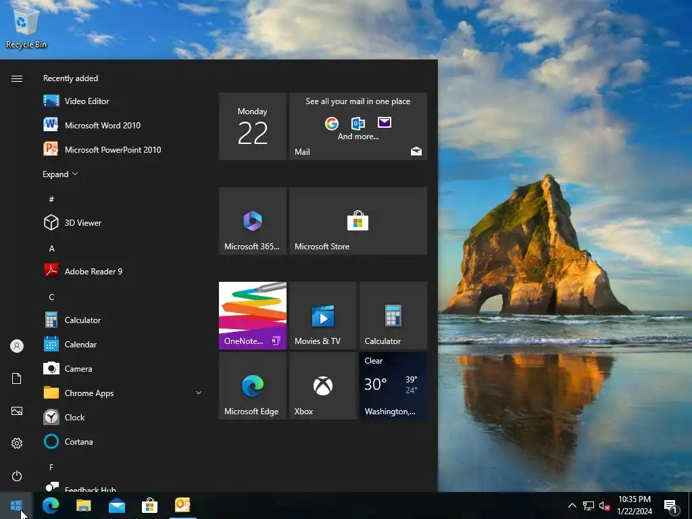Open Microsoft Store from taskbar

(x=149, y=505)
